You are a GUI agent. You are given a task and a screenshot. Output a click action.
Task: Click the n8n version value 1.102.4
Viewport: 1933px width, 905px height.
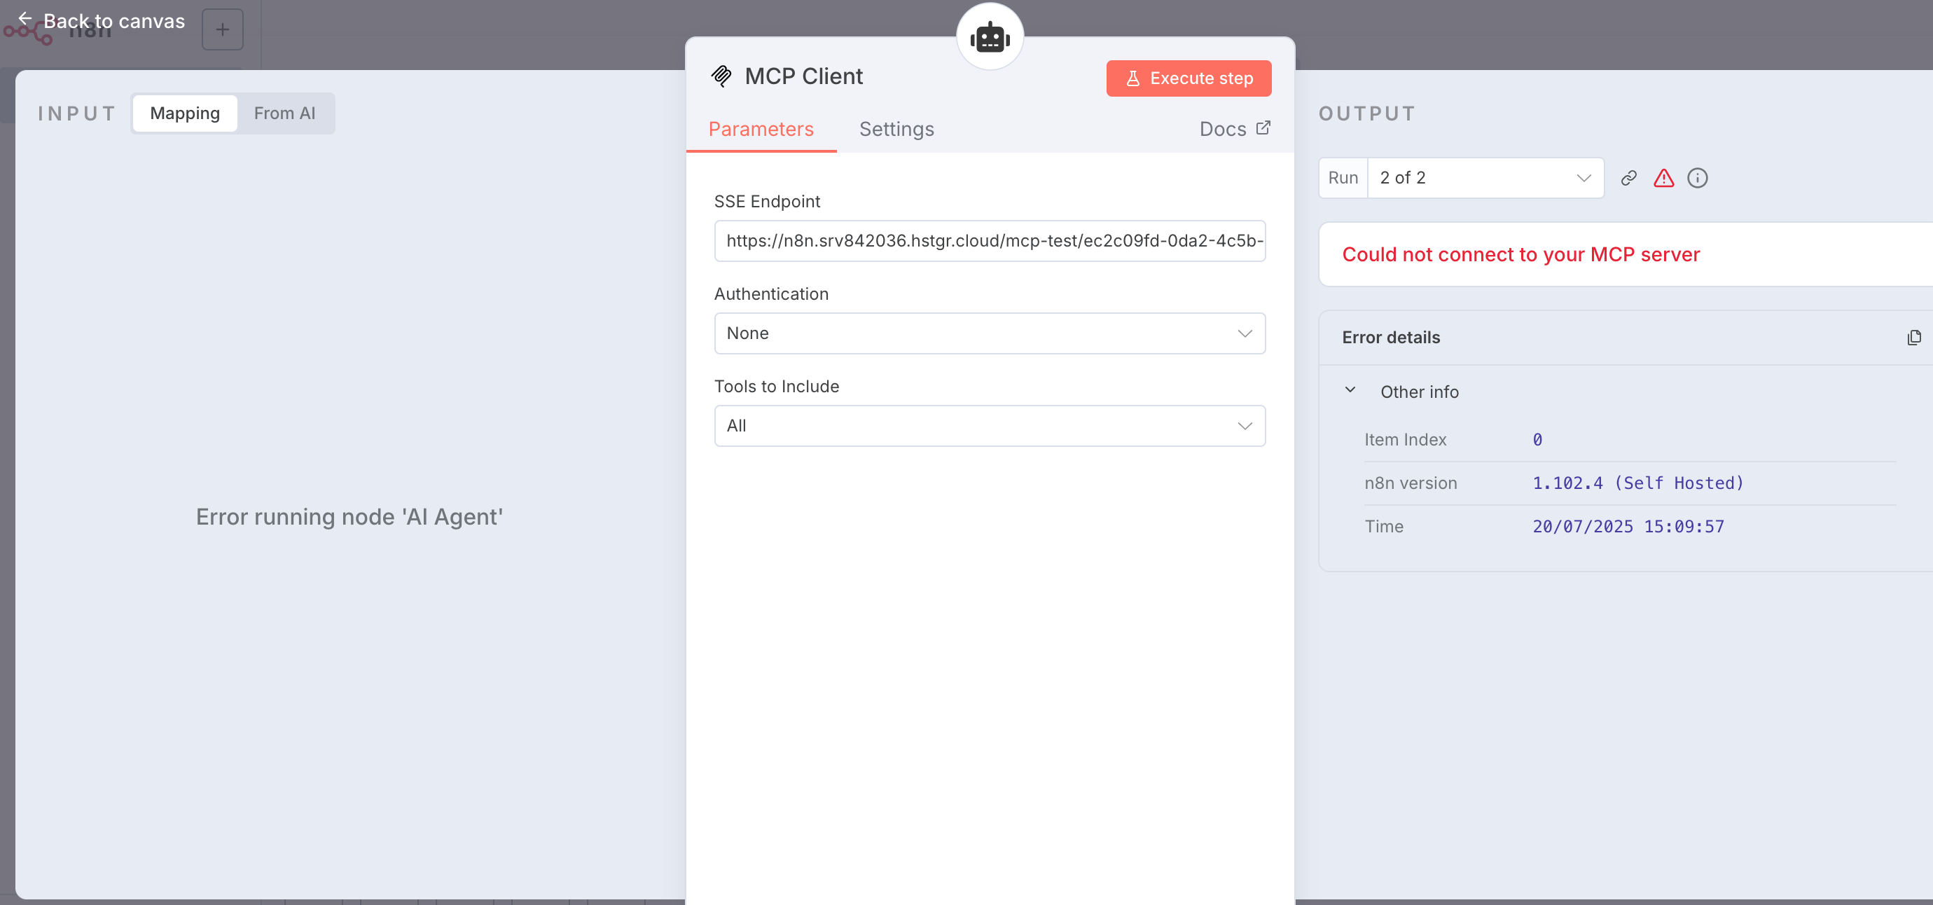tap(1638, 483)
